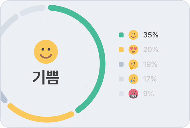Choose the red angry cursing emoji

[133, 94]
